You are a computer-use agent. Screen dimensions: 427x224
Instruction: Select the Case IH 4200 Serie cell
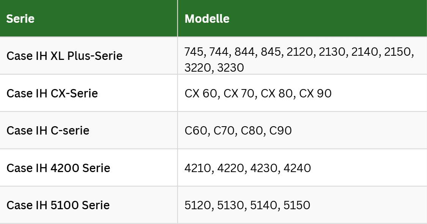click(x=58, y=168)
